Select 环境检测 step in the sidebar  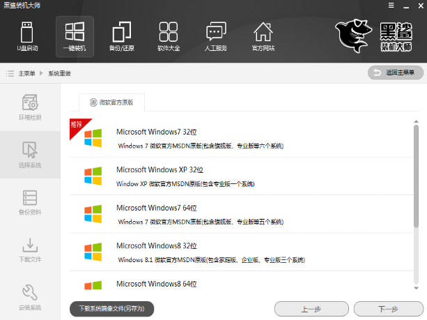30,107
